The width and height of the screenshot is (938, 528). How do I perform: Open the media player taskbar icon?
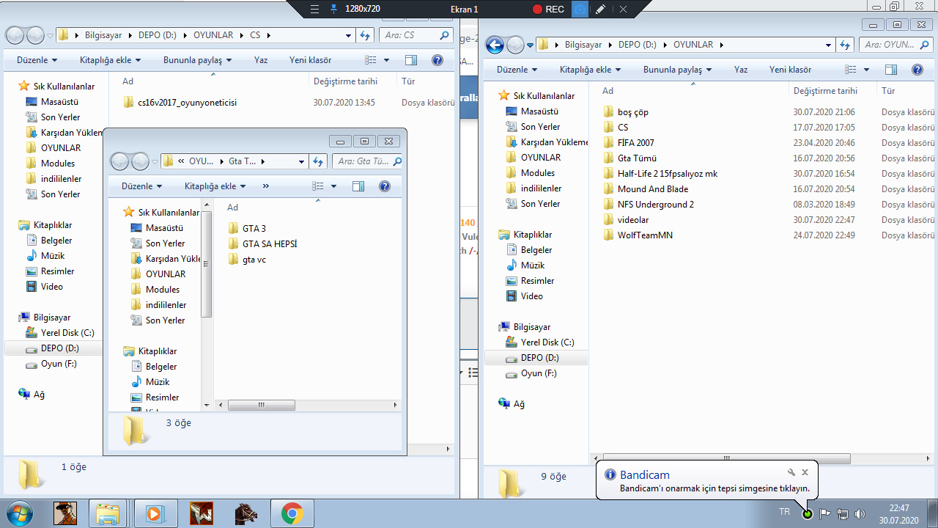tap(155, 514)
